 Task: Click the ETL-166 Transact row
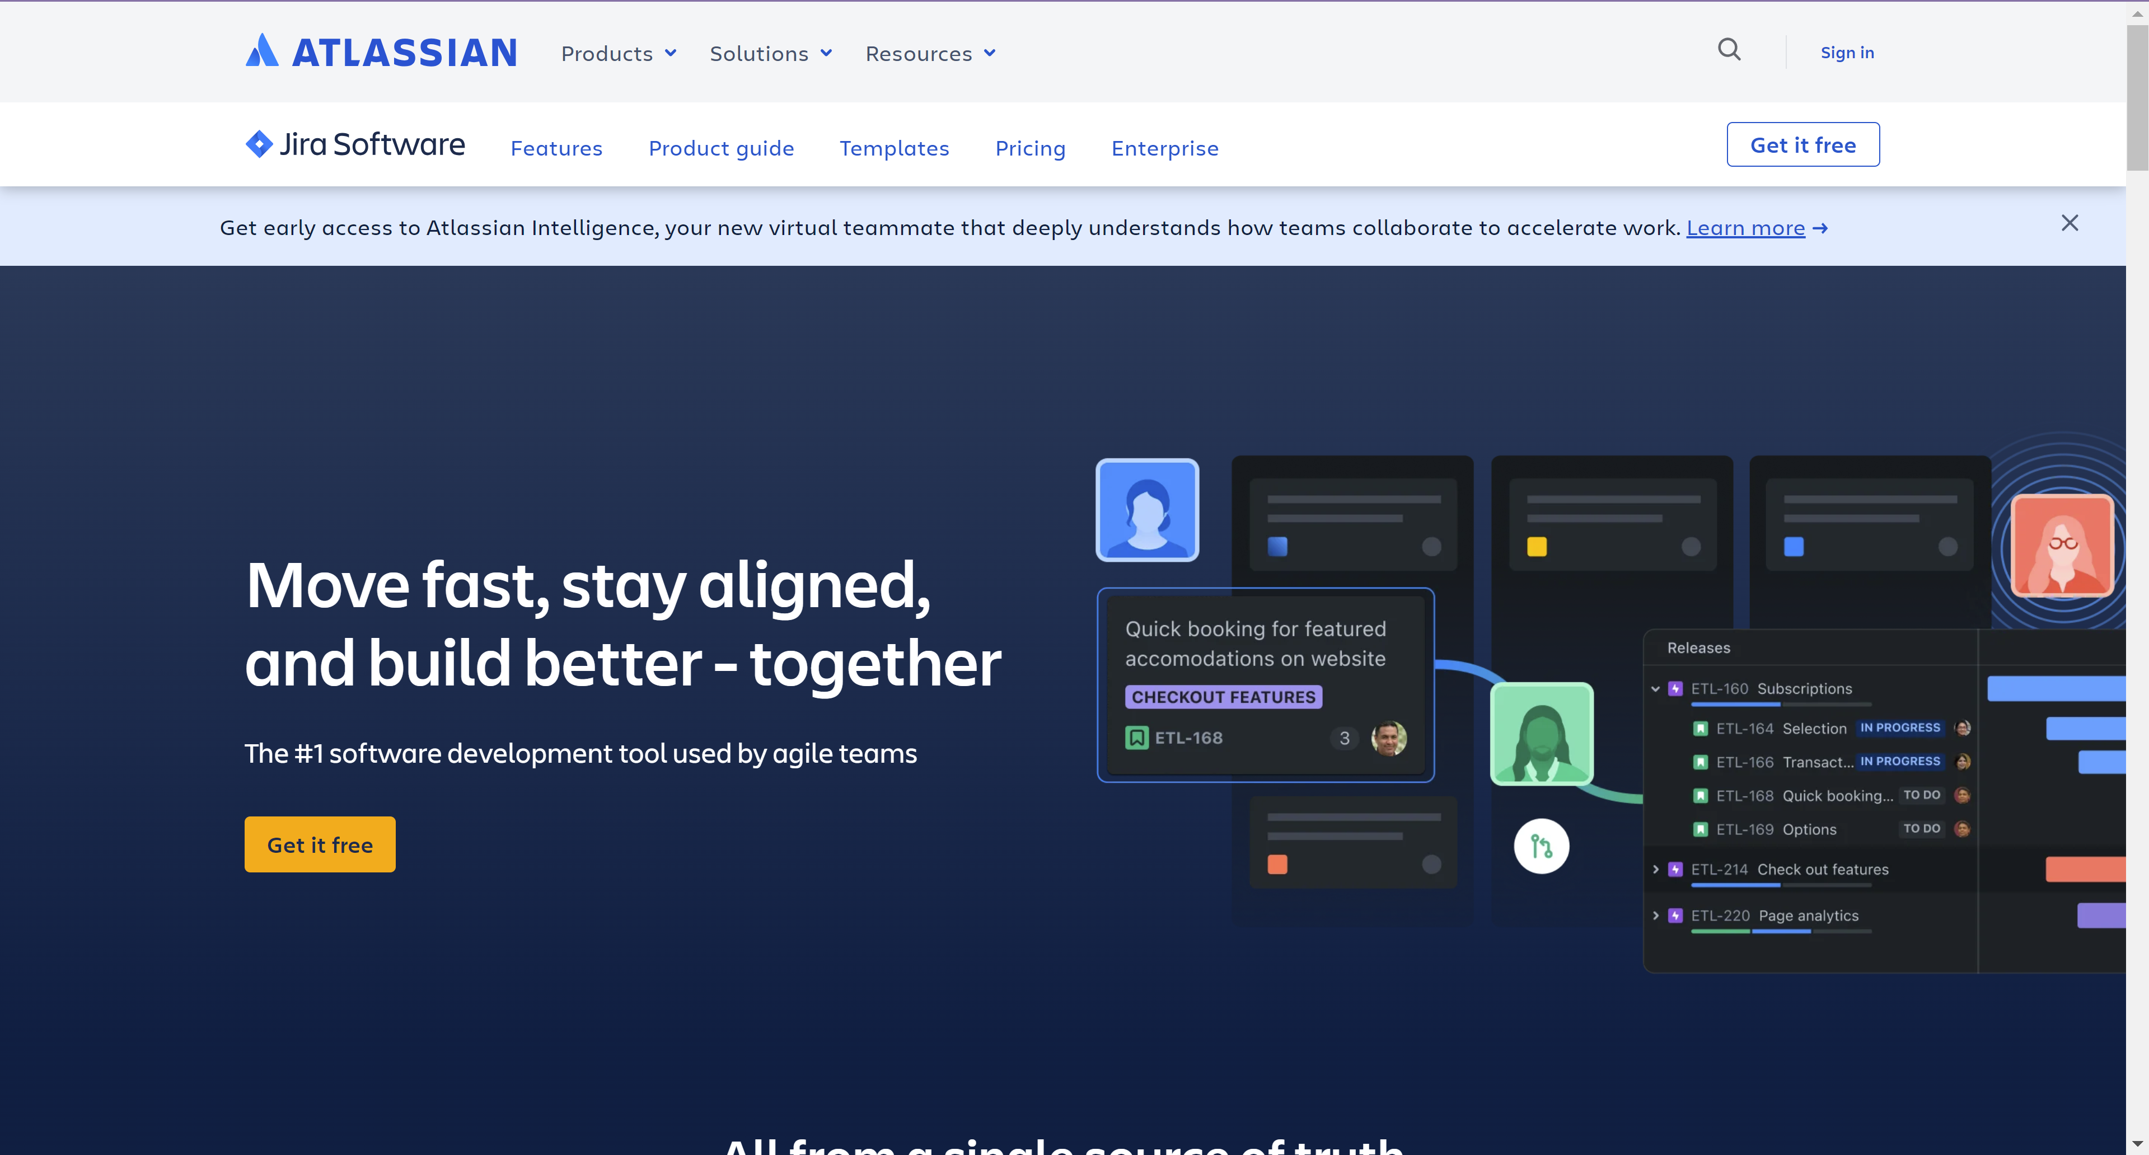[1810, 762]
